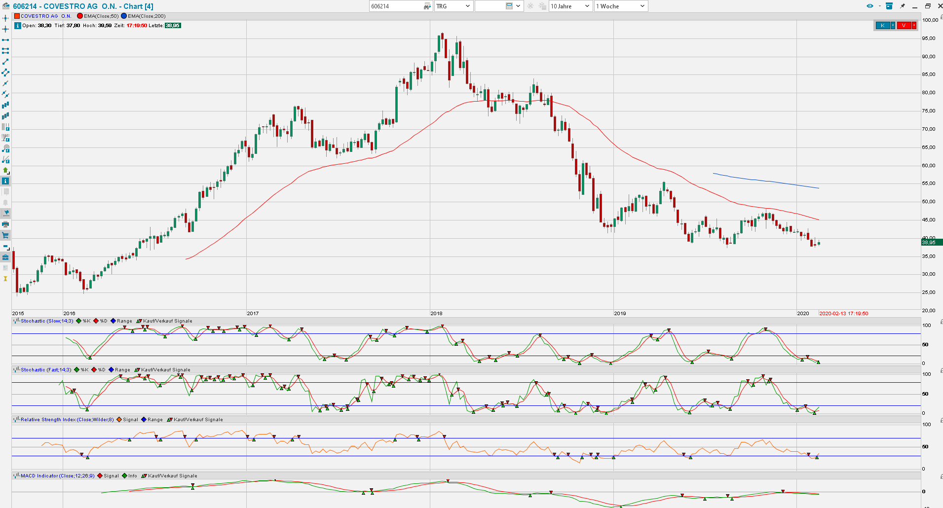Click the blue info icon beside Open price
The height and width of the screenshot is (508, 943).
pos(18,26)
